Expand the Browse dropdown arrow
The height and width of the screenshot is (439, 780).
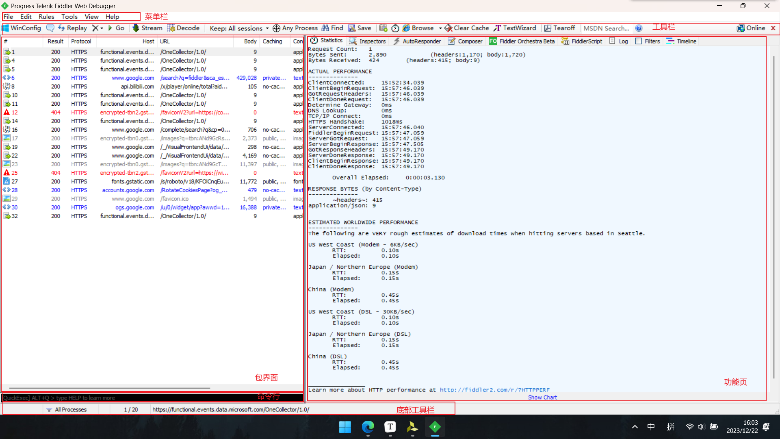(x=440, y=28)
